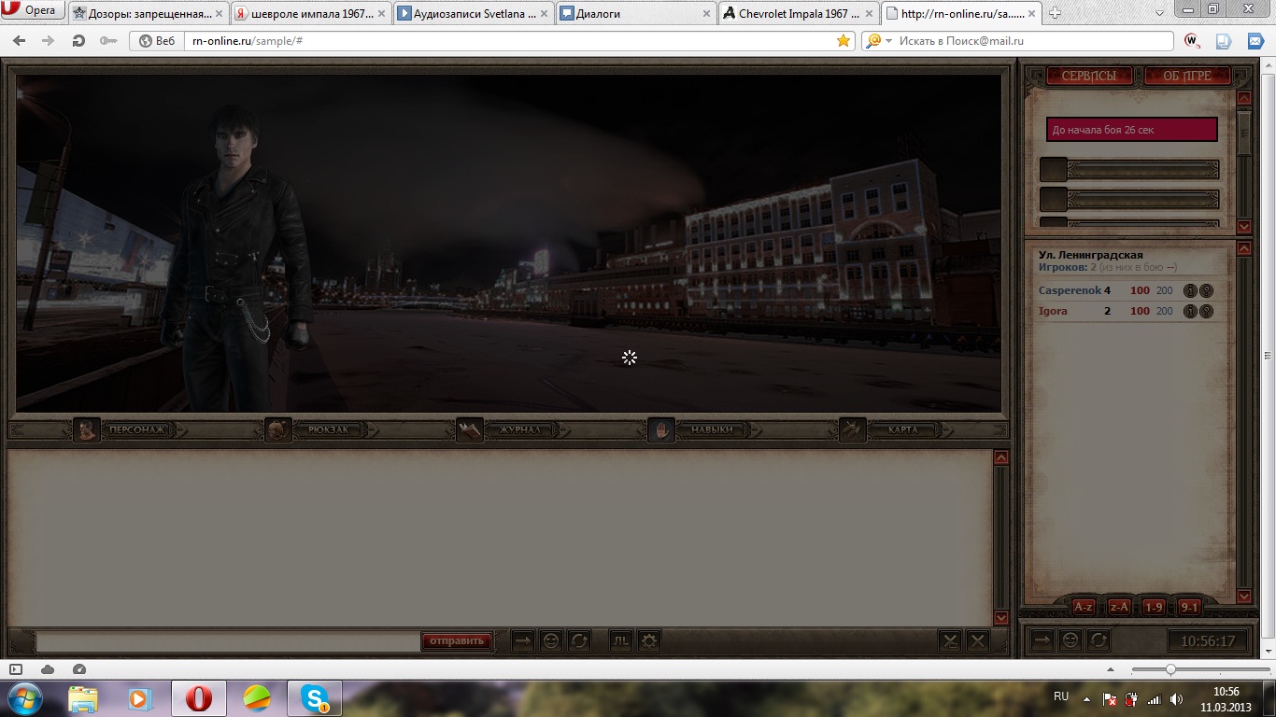Viewport: 1276px width, 717px height.
Task: Open the Сервисы tab
Action: coord(1089,77)
